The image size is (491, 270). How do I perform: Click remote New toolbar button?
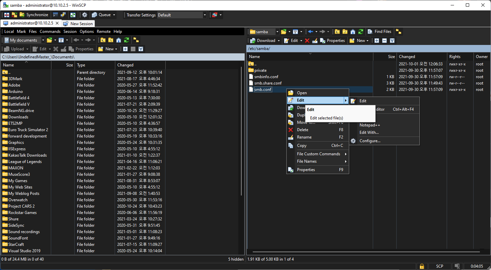pos(357,41)
